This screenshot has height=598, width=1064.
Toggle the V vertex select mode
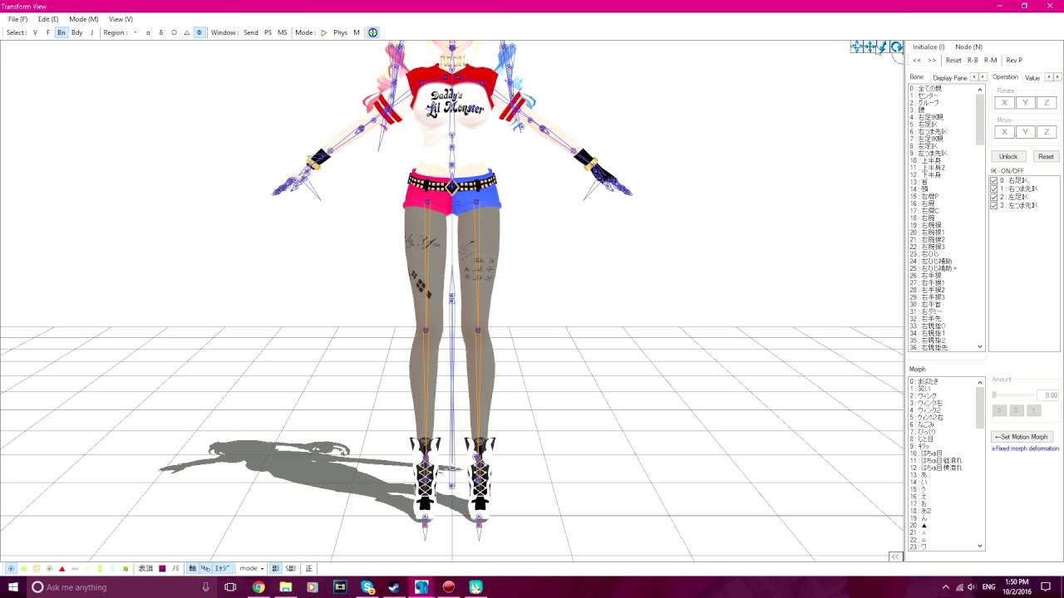[x=35, y=32]
